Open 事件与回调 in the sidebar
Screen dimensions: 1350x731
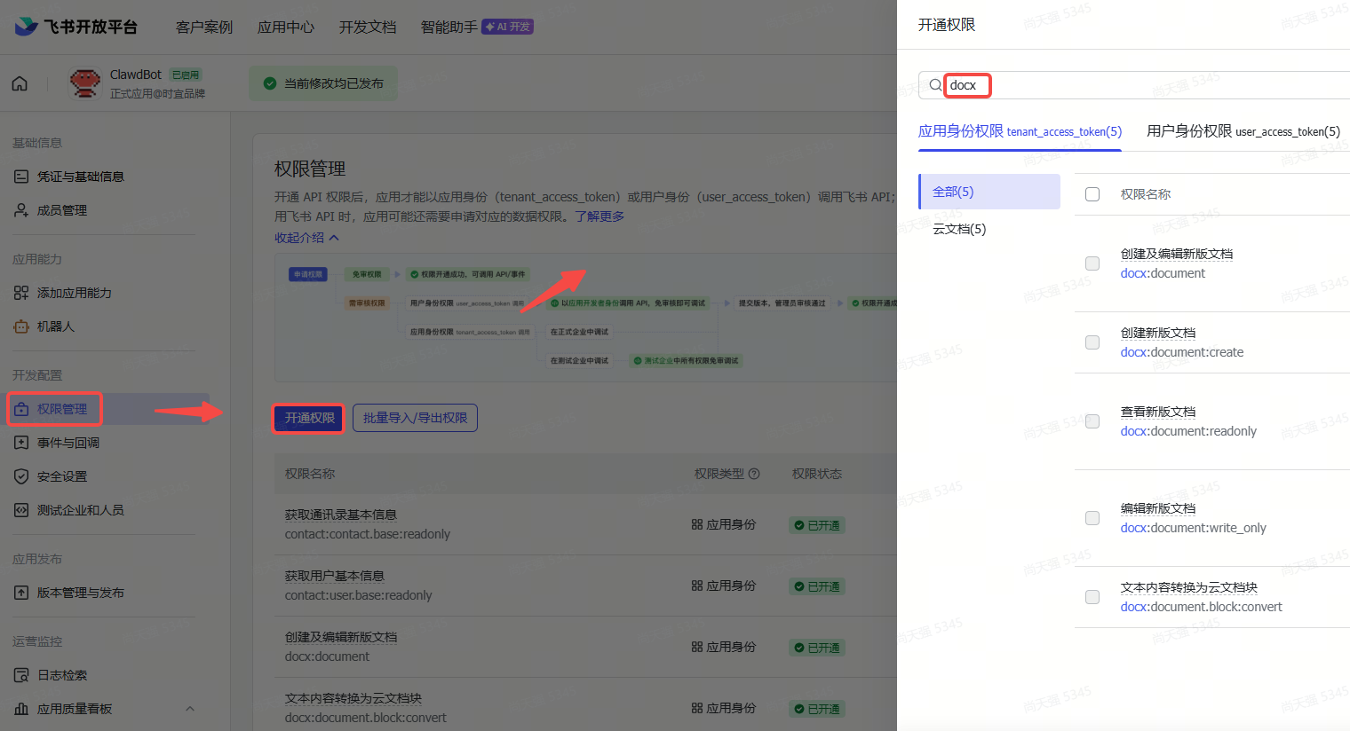point(68,443)
